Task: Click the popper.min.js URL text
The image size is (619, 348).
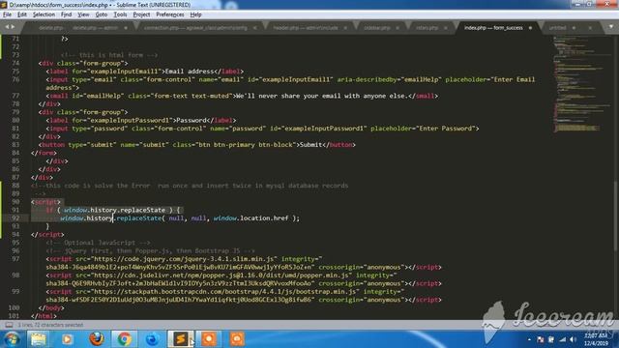Action: tap(221, 275)
